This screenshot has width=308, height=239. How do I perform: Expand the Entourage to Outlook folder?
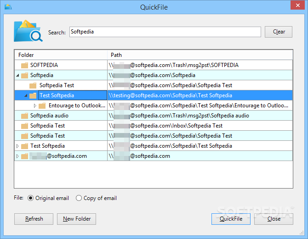[x=35, y=106]
